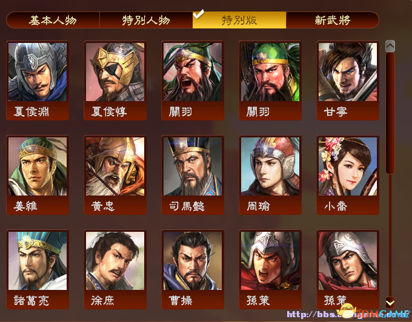Viewport: 412px width, 322px height.
Task: Click the scroll down arrow
Action: pos(390,303)
